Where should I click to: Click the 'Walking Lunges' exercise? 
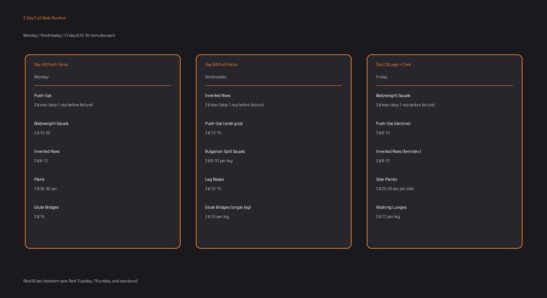coord(391,207)
